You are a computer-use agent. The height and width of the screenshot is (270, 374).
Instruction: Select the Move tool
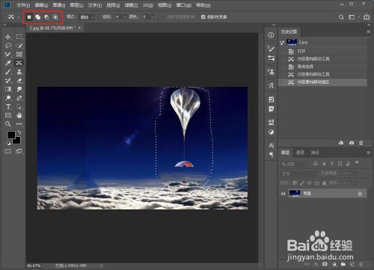(x=8, y=37)
